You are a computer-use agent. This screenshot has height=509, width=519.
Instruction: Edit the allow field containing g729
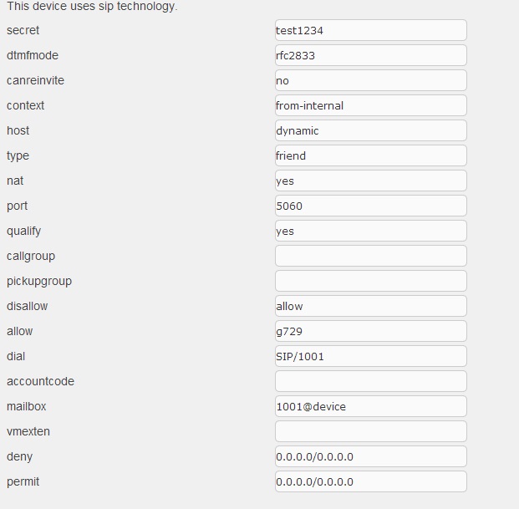[370, 332]
